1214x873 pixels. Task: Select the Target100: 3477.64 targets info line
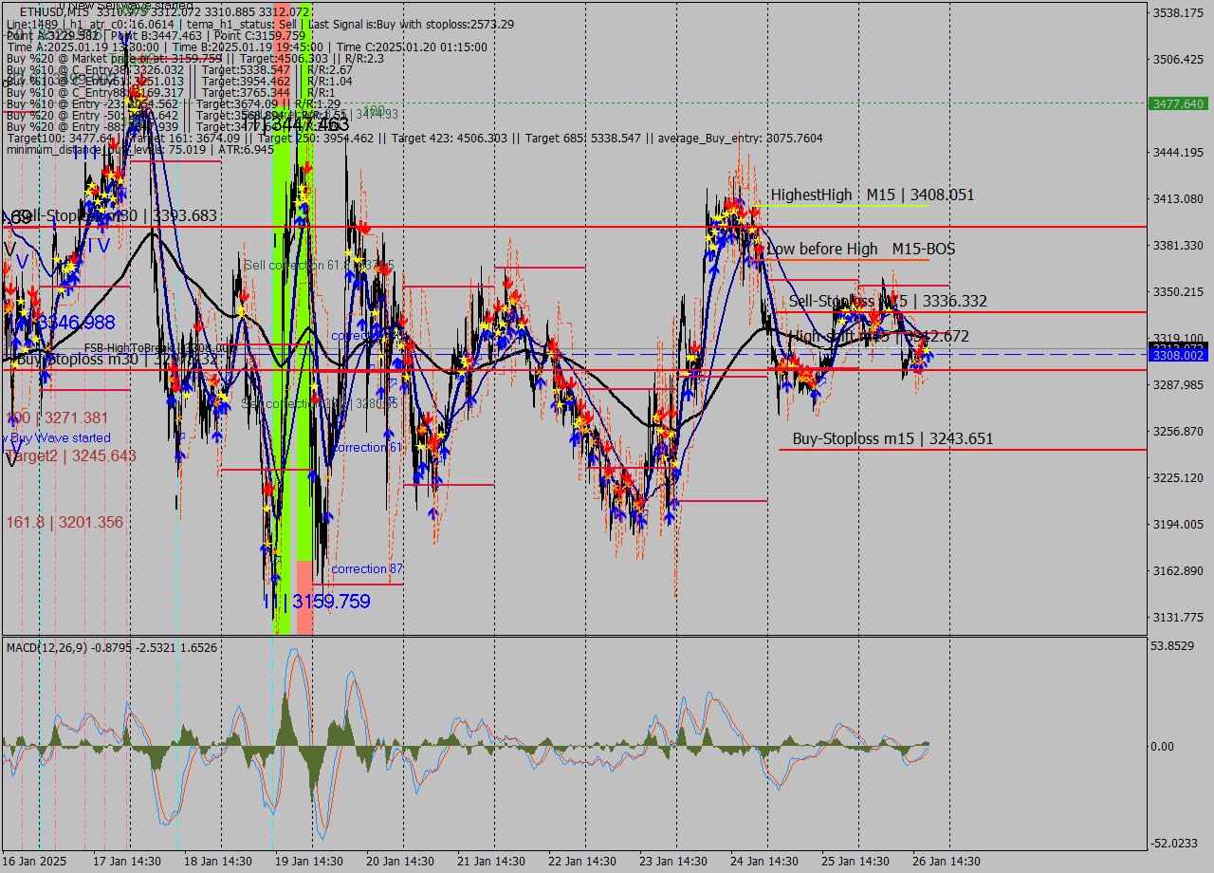tap(414, 139)
